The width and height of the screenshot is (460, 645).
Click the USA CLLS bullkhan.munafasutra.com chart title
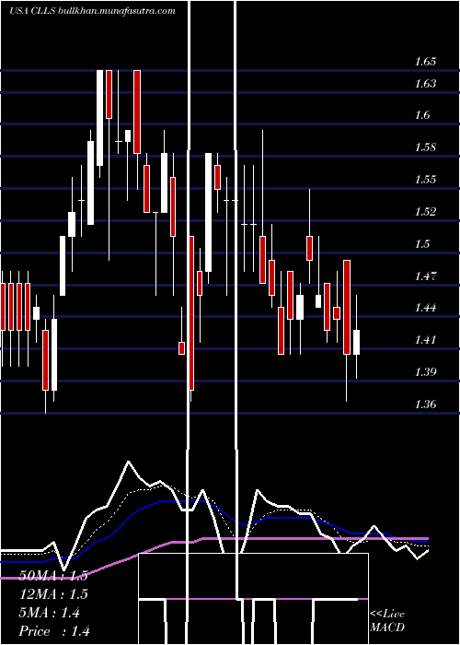[x=92, y=11]
